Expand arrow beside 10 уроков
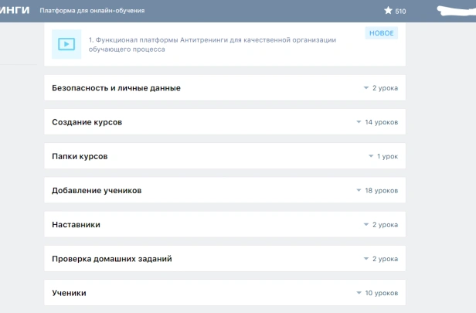The image size is (476, 313). tap(359, 293)
